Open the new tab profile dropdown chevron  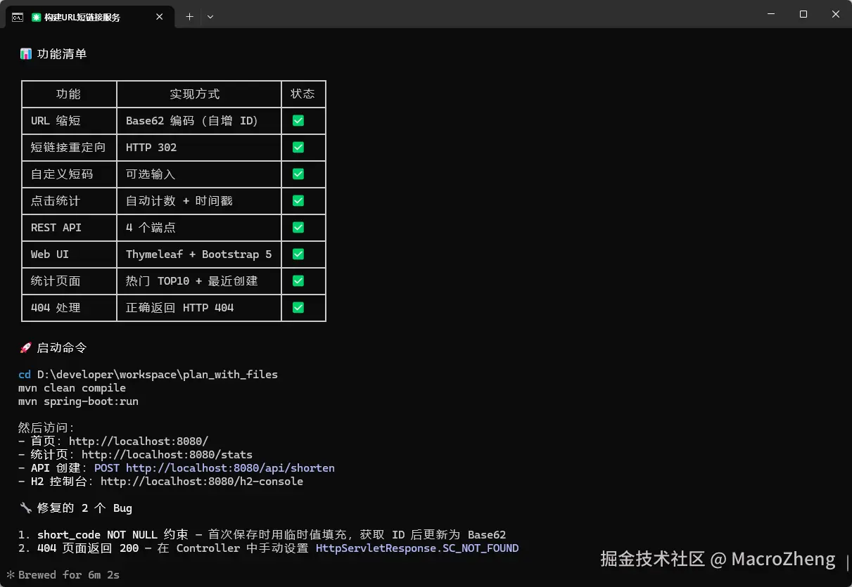(210, 17)
